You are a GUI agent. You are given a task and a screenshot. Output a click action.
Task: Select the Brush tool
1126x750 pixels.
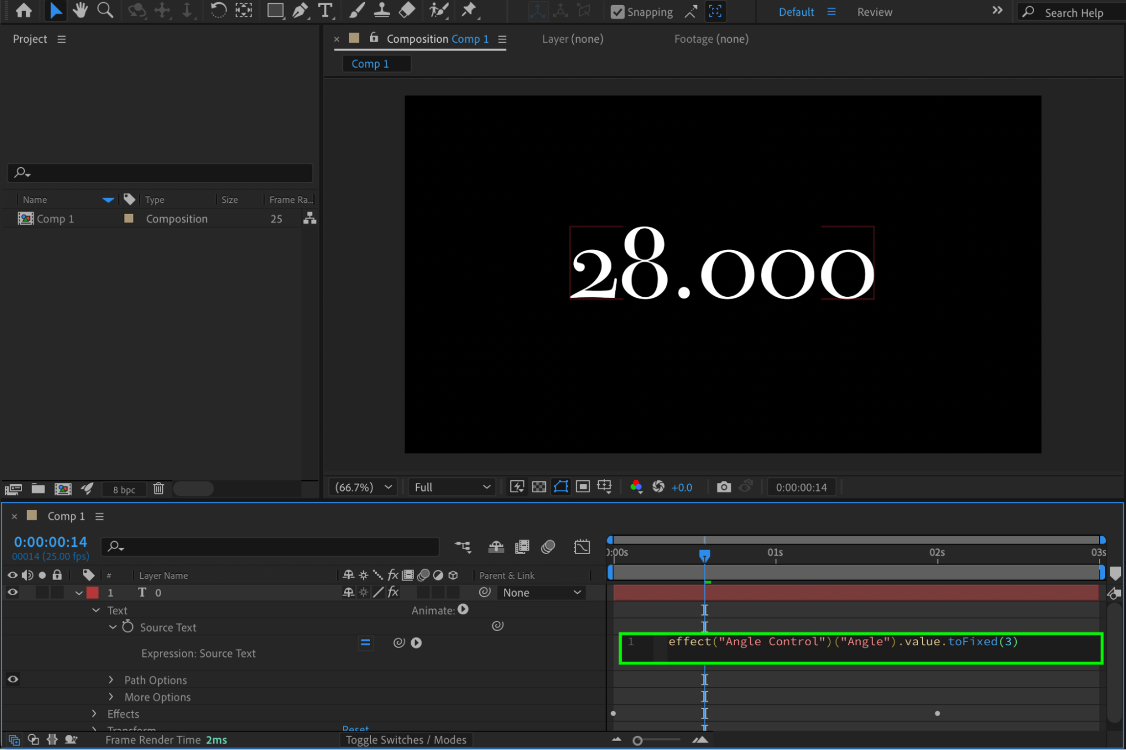click(x=357, y=10)
